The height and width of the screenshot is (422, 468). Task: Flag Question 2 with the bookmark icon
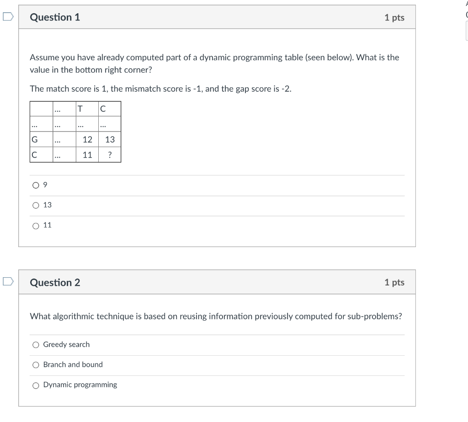click(x=7, y=282)
